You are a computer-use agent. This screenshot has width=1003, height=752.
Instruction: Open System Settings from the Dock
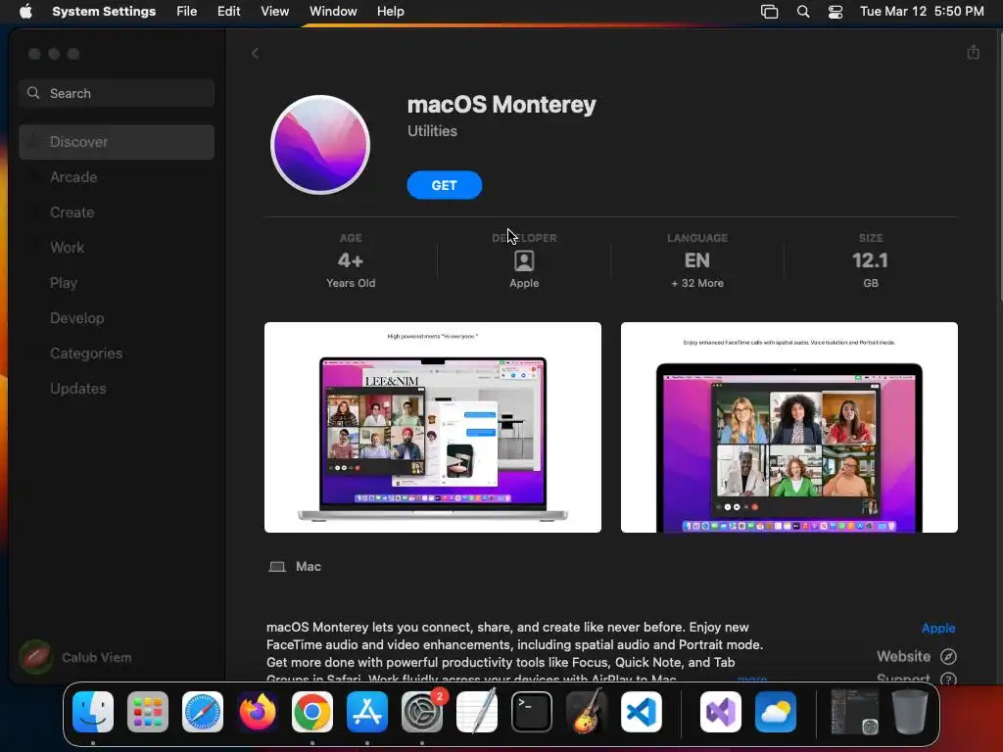[x=421, y=712]
